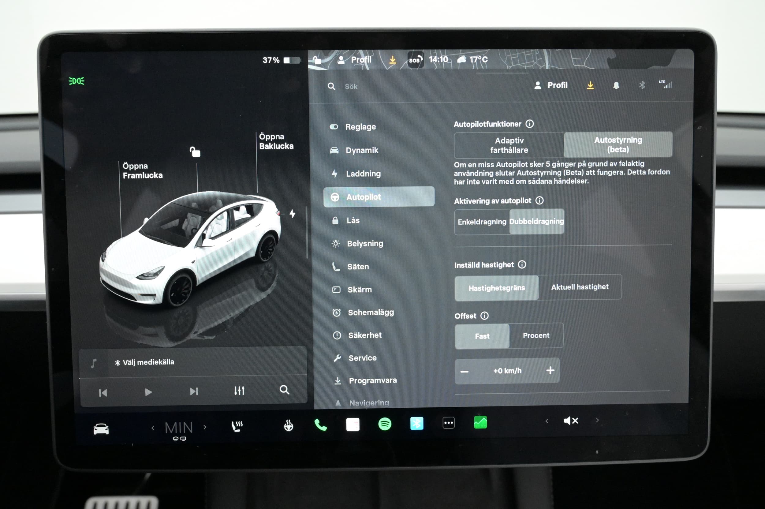Tap the info icon beside Offset
This screenshot has height=509, width=765.
(x=484, y=316)
